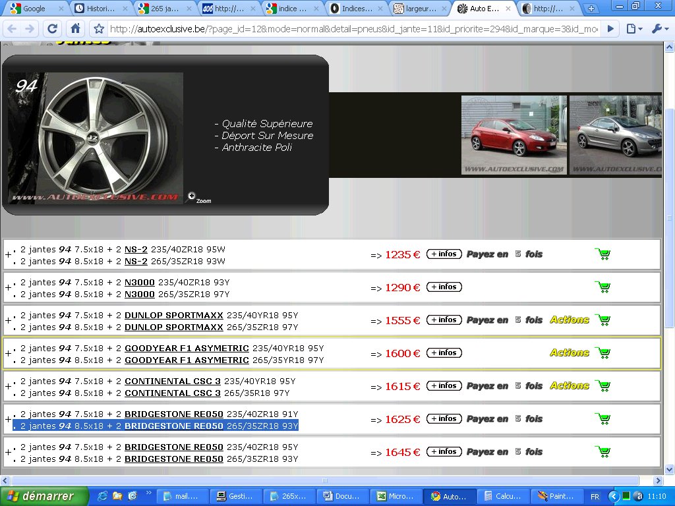Screen dimensions: 675x506
Task: Add the 1645 € Bridgestone package to cart
Action: 602,452
